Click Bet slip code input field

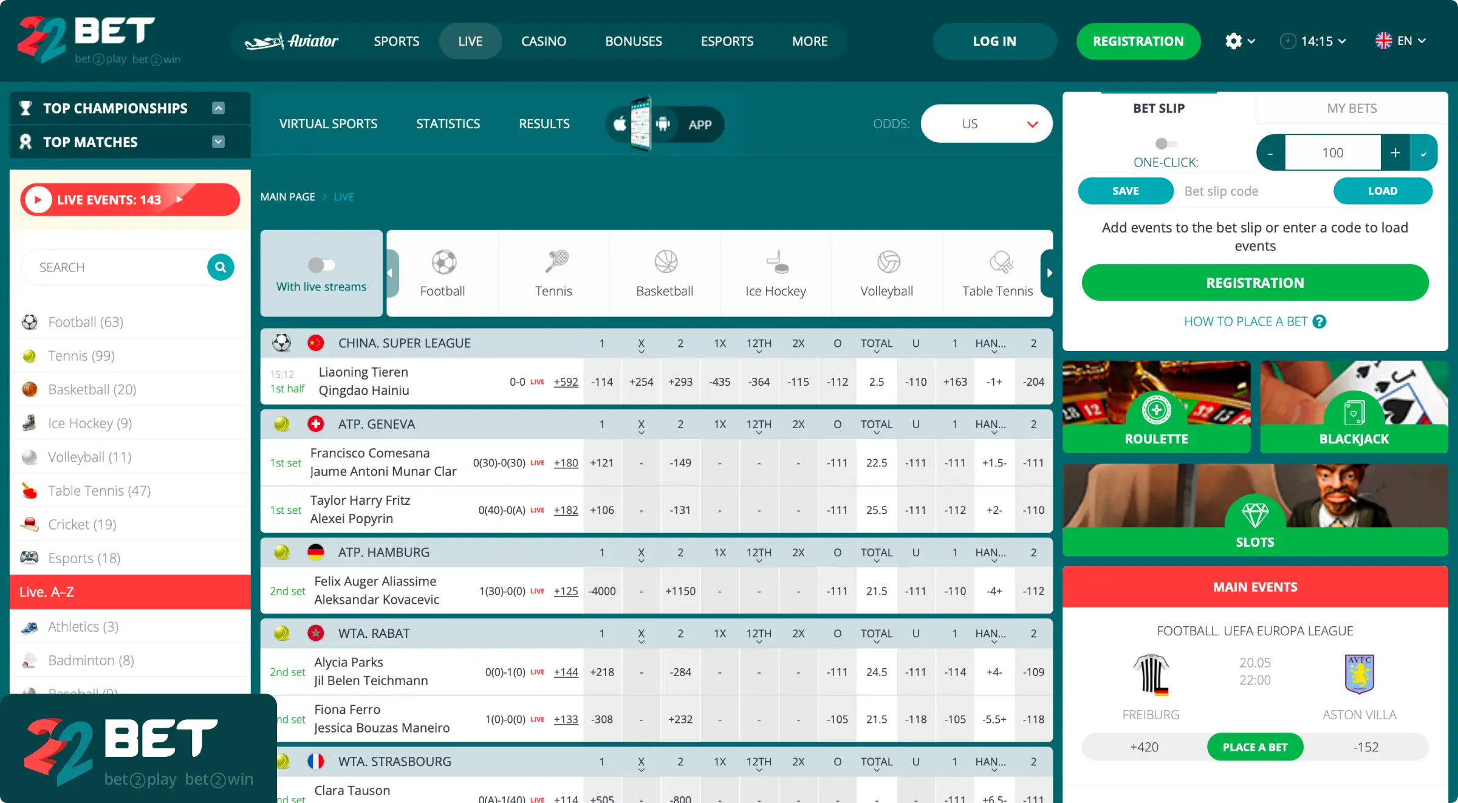coord(1253,191)
